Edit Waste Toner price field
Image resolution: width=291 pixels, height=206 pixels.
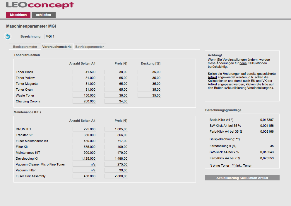click(x=116, y=95)
